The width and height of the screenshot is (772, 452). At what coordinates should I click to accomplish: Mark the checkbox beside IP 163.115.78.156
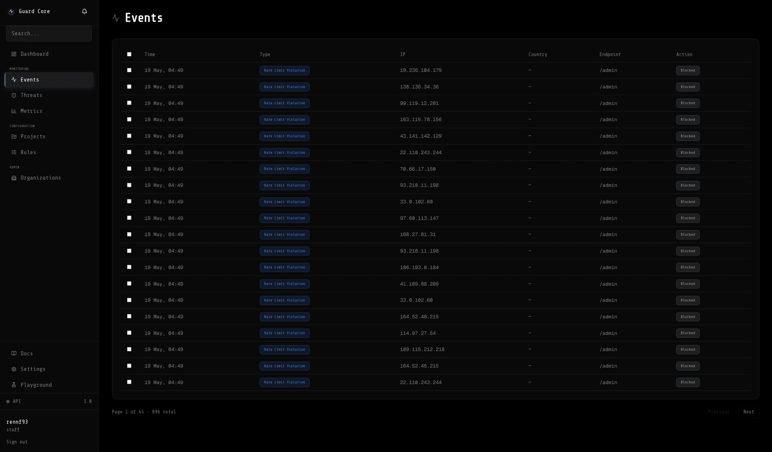(129, 119)
